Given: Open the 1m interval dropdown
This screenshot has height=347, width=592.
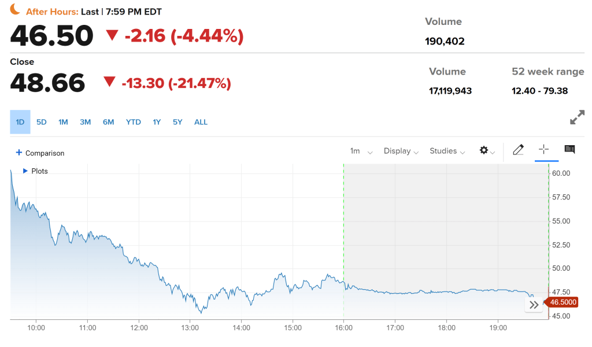Looking at the screenshot, I should (x=361, y=151).
